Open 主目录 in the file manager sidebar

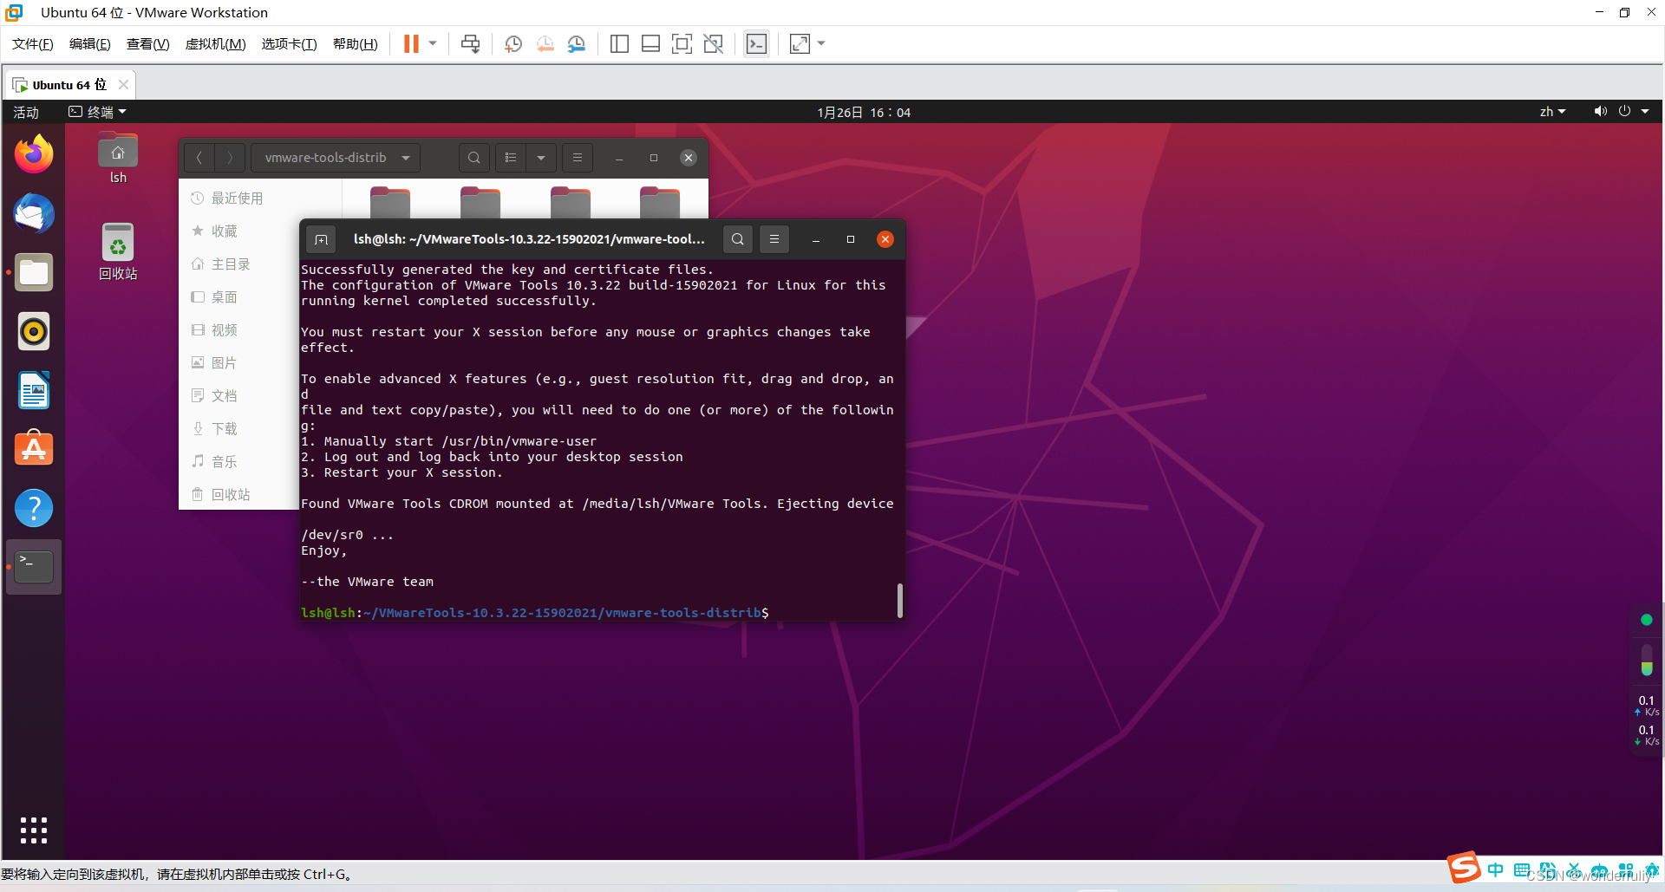[231, 264]
